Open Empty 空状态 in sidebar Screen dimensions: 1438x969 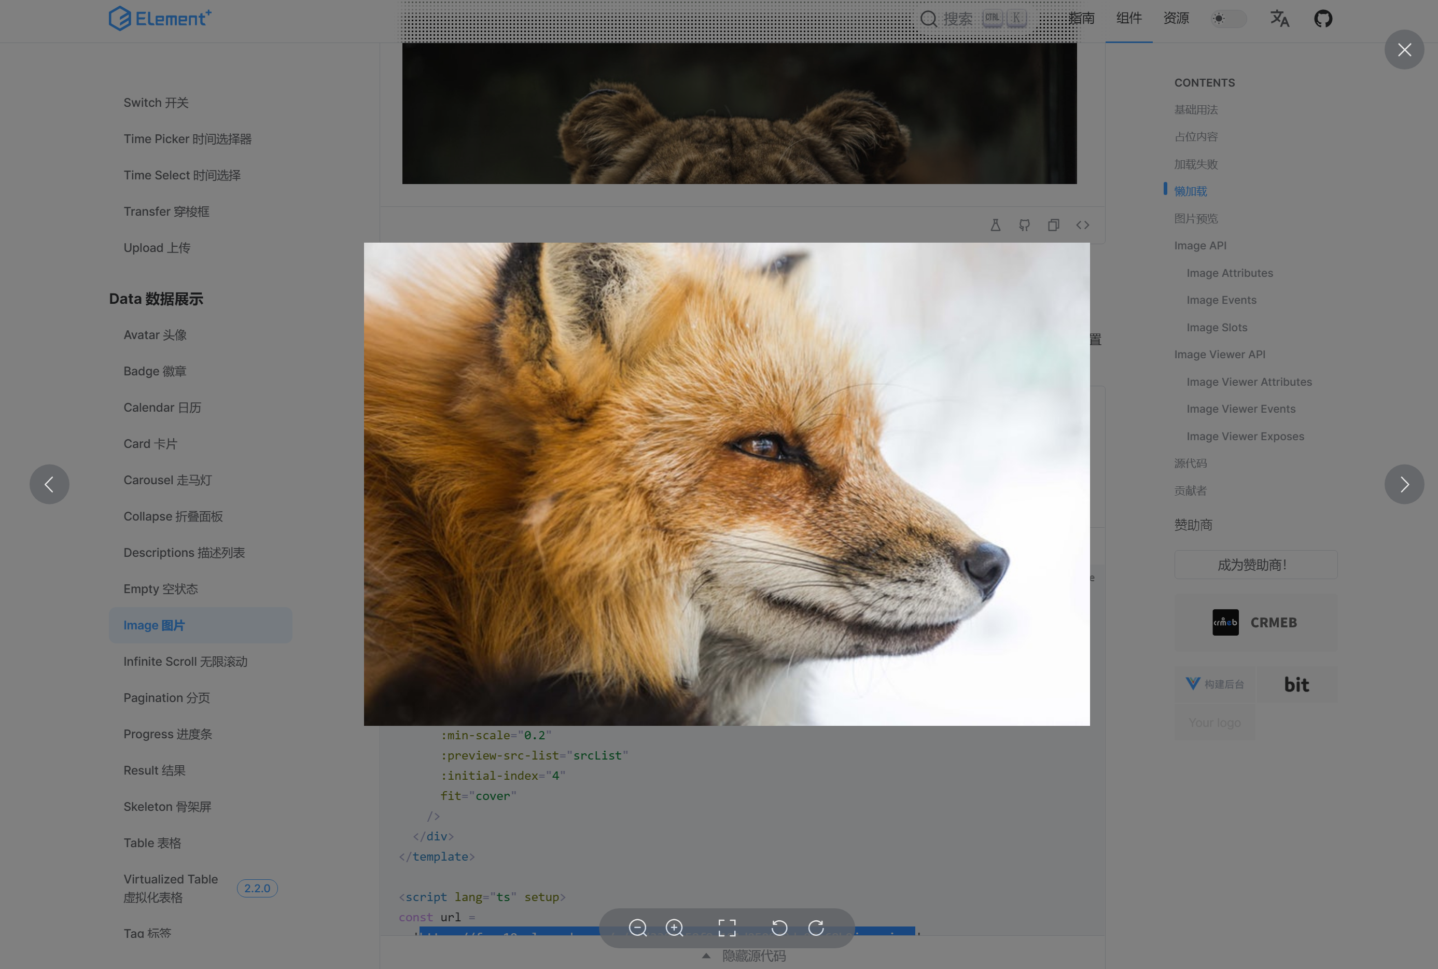tap(161, 589)
